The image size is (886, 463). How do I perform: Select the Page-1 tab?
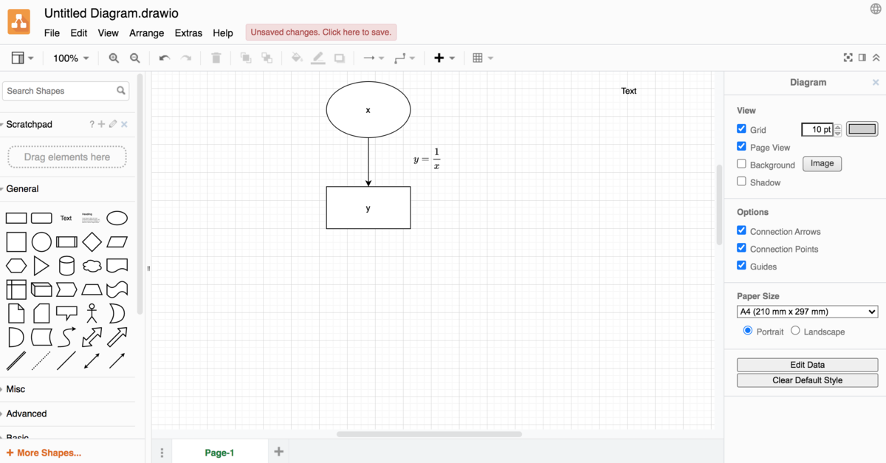click(219, 453)
